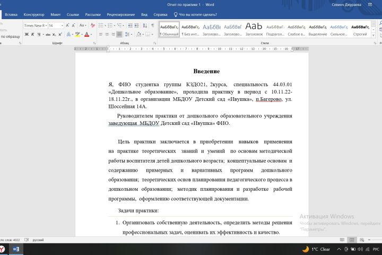382x255 pixels.
Task: Toggle strikethrough formatting
Action: (48, 35)
